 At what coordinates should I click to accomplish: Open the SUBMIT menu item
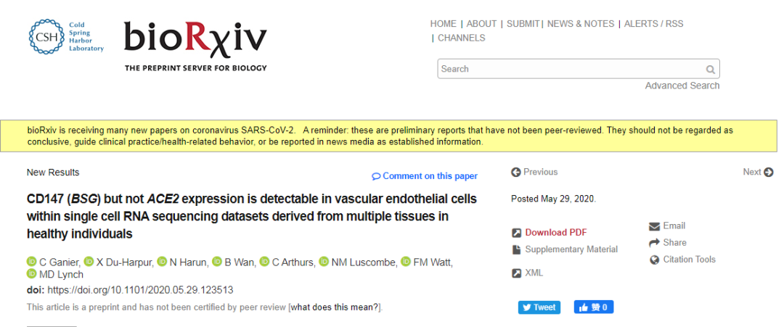click(x=523, y=24)
